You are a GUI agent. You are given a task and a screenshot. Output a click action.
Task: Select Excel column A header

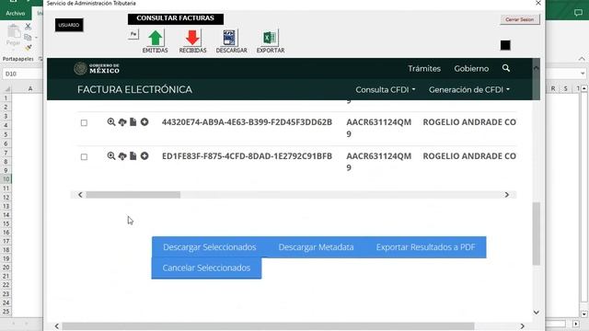pyautogui.click(x=30, y=89)
